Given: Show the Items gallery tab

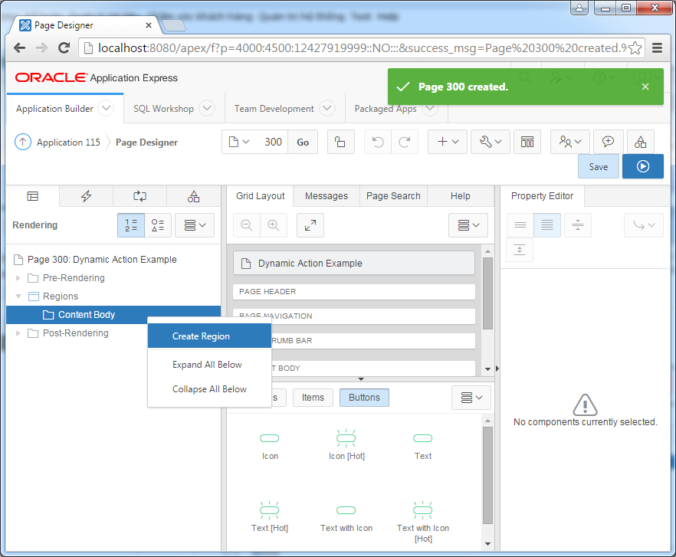Looking at the screenshot, I should click(x=313, y=398).
